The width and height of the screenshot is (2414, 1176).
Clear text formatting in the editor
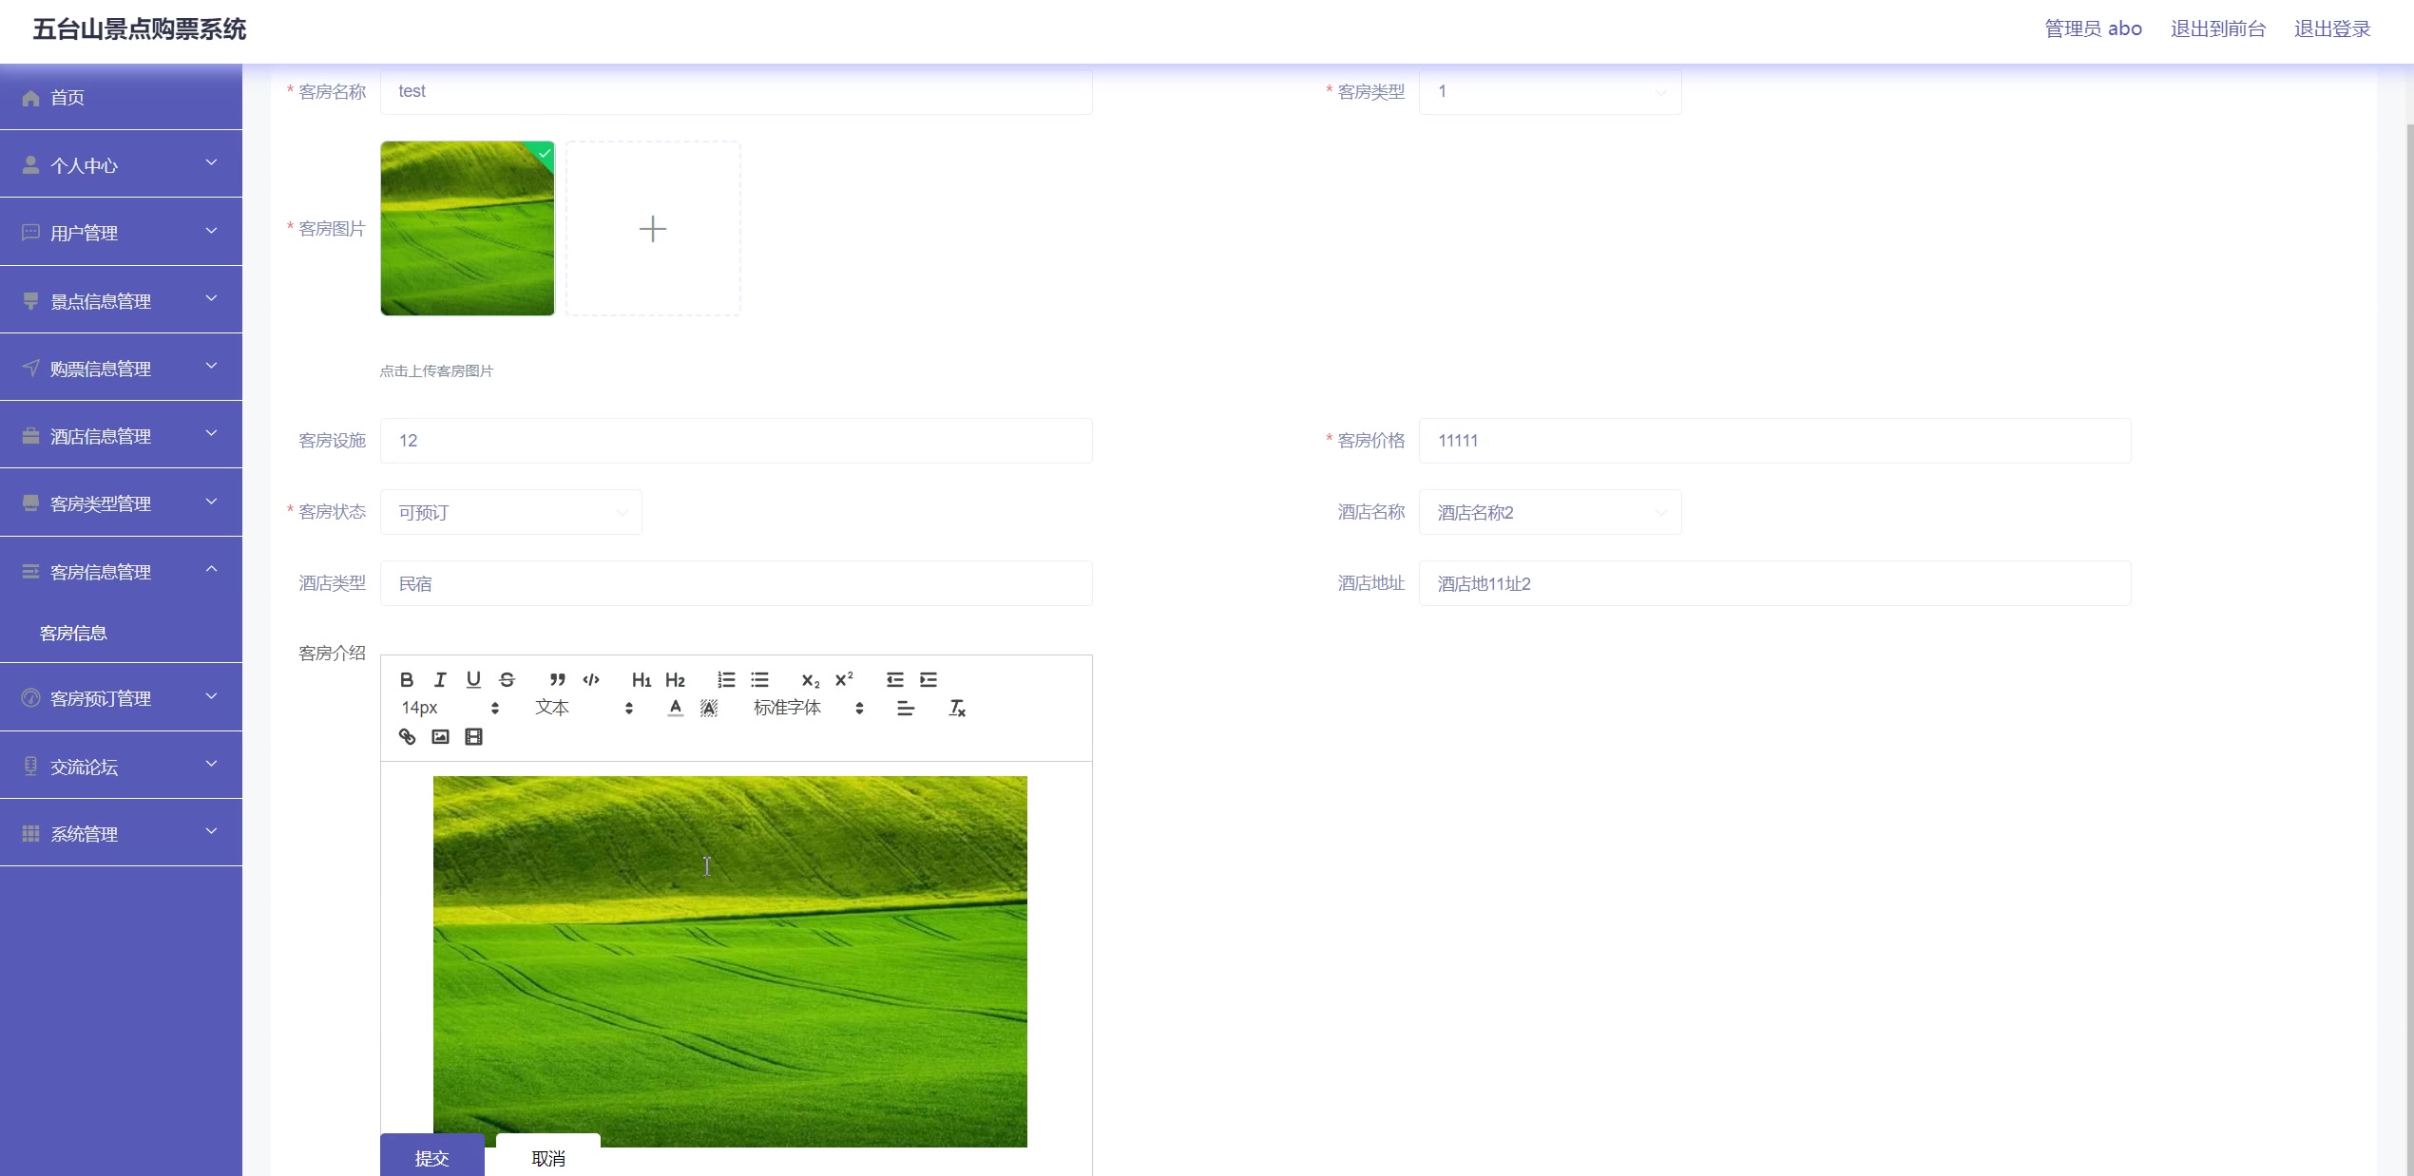point(957,708)
